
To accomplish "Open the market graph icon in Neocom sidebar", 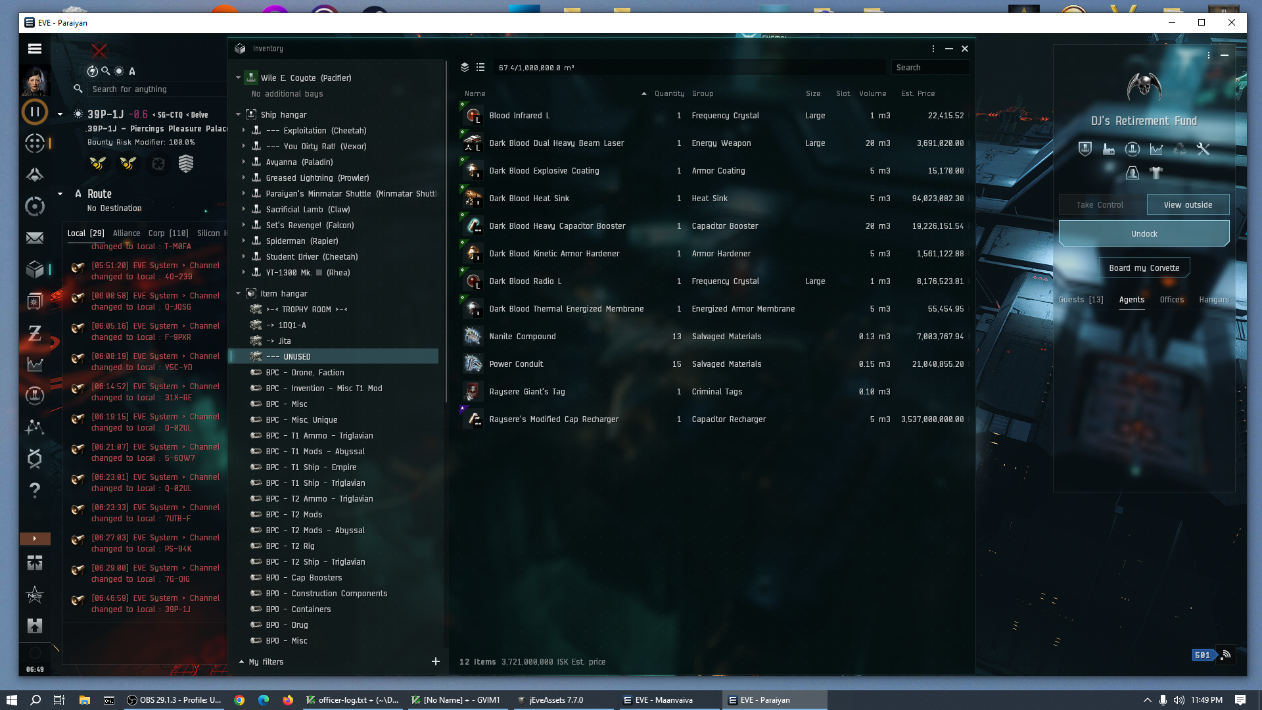I will (35, 364).
